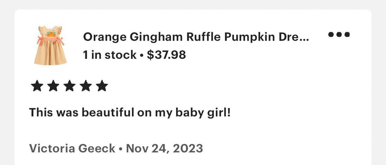Open the Orange Gingham Ruffle Pumpkin listing title
The width and height of the screenshot is (386, 165).
pos(196,37)
